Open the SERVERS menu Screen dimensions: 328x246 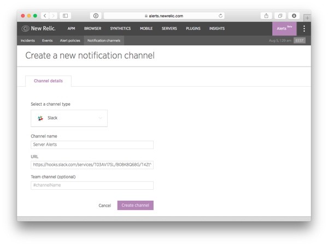click(169, 28)
